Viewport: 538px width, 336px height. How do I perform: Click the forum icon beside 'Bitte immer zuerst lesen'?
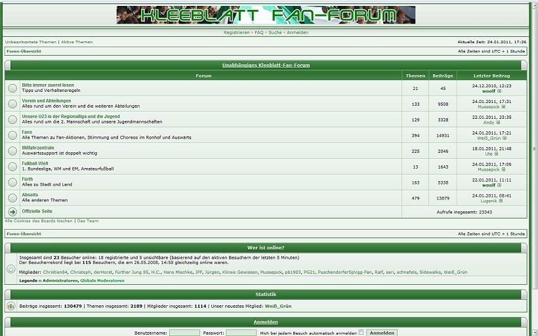12,89
